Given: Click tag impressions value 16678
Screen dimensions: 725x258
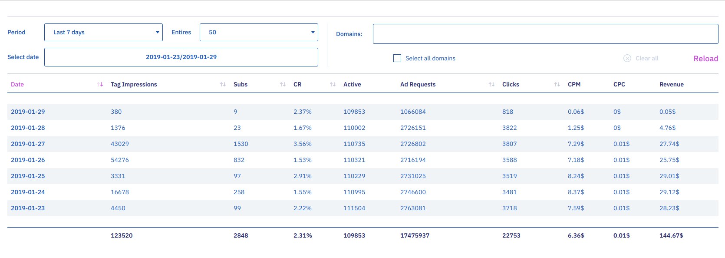Looking at the screenshot, I should pyautogui.click(x=120, y=192).
